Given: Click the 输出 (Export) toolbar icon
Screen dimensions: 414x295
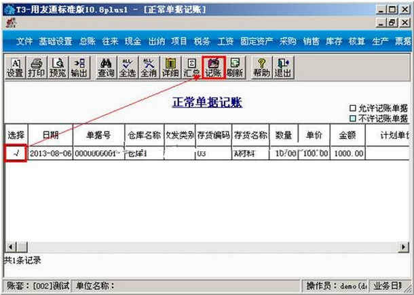Looking at the screenshot, I should [x=79, y=66].
